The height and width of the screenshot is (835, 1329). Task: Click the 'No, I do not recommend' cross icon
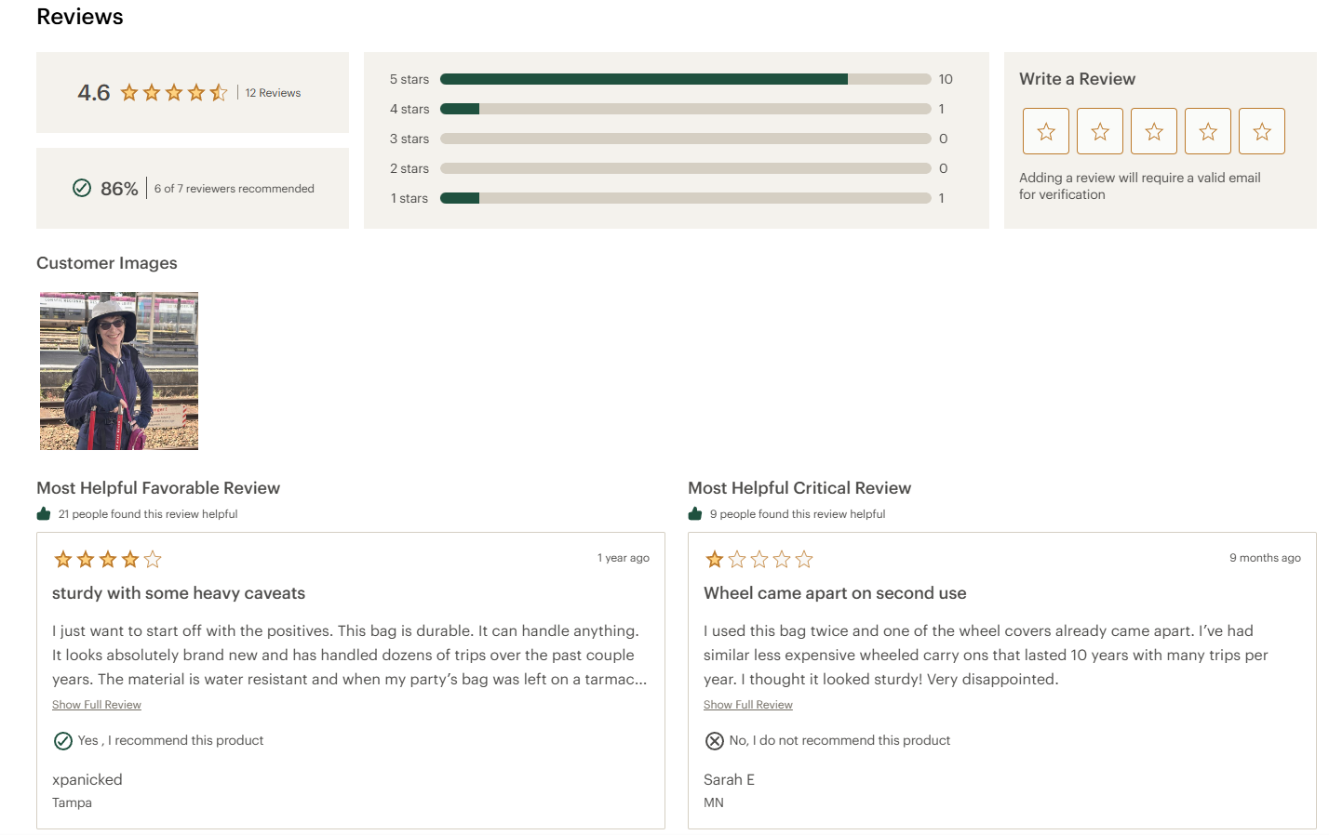(715, 740)
